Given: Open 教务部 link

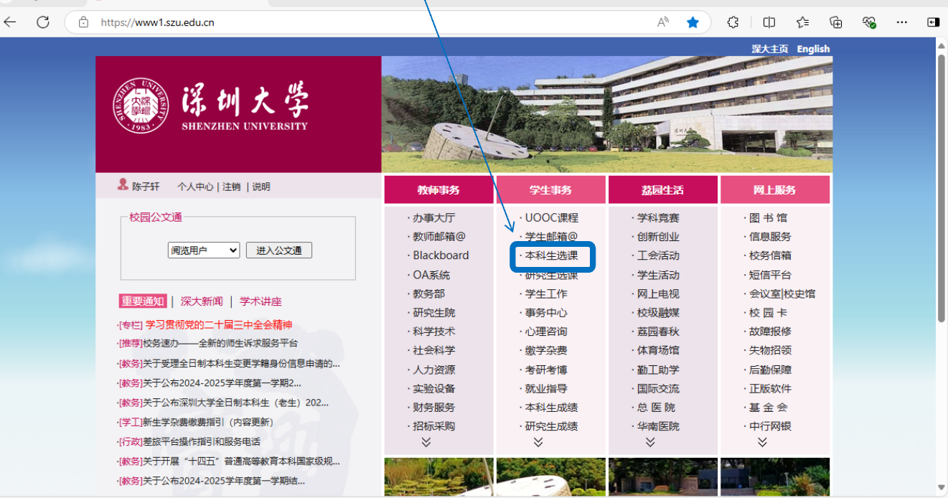Looking at the screenshot, I should [428, 293].
